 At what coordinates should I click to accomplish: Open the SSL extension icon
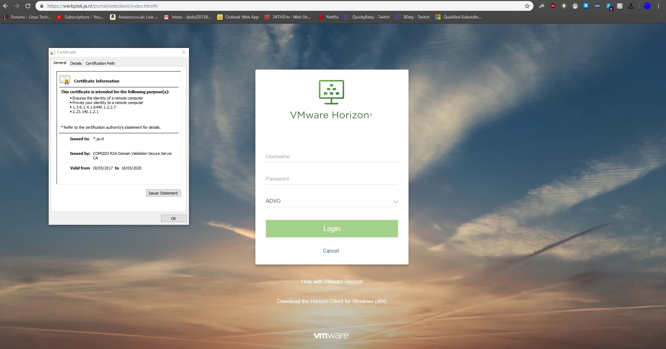[x=597, y=6]
